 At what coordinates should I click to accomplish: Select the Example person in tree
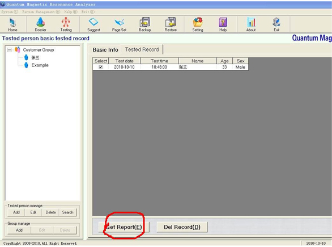(x=40, y=65)
